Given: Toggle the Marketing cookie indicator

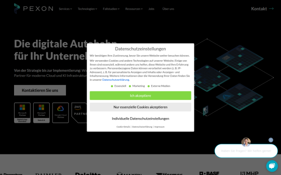Looking at the screenshot, I should pos(137,86).
